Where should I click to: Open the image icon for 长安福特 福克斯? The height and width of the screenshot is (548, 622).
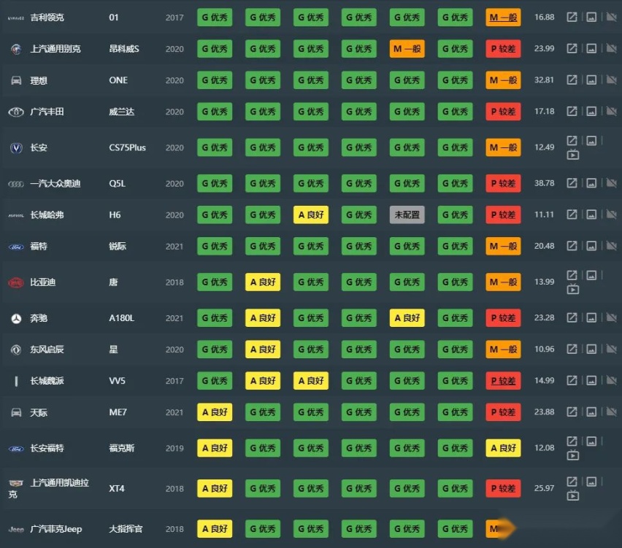591,441
